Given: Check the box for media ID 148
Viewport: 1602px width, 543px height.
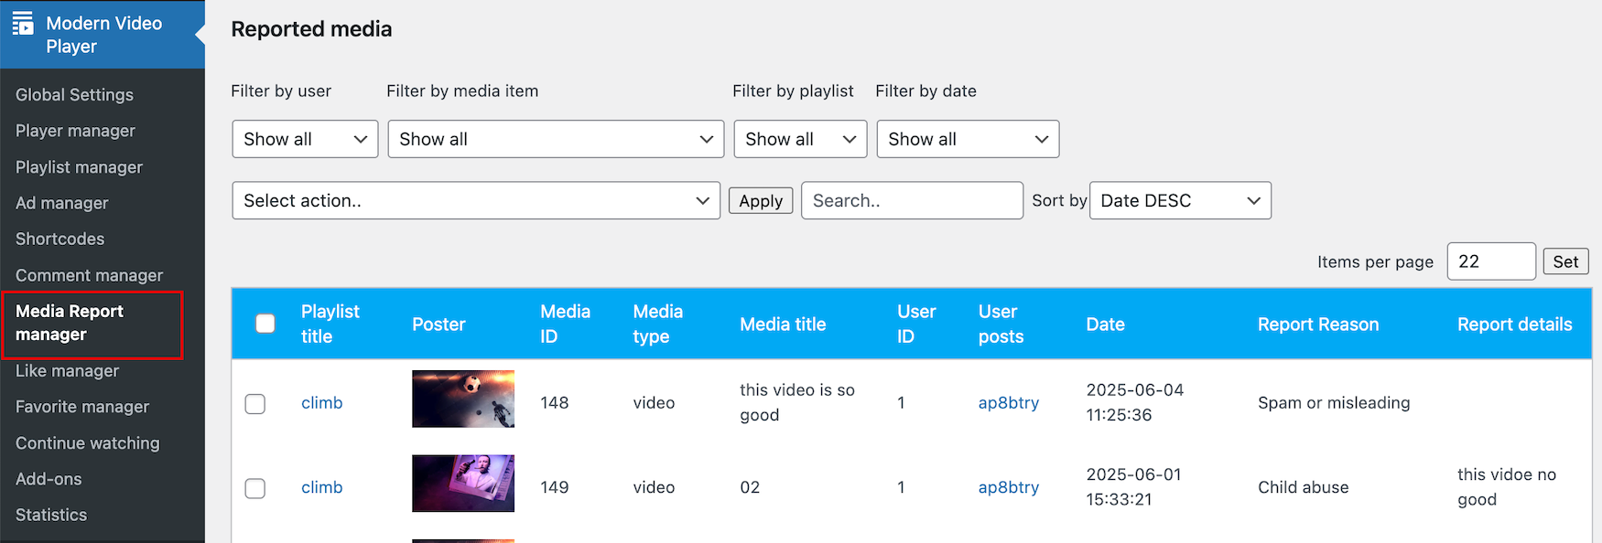Looking at the screenshot, I should [x=255, y=404].
